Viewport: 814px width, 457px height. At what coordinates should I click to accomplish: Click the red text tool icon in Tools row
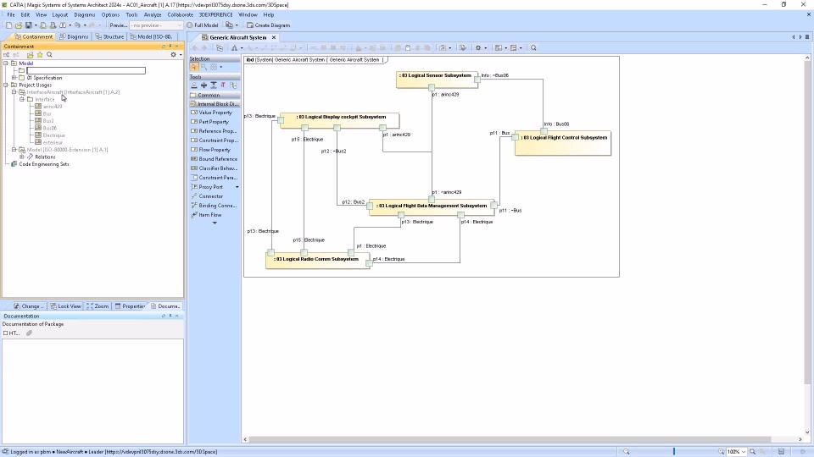pyautogui.click(x=223, y=85)
